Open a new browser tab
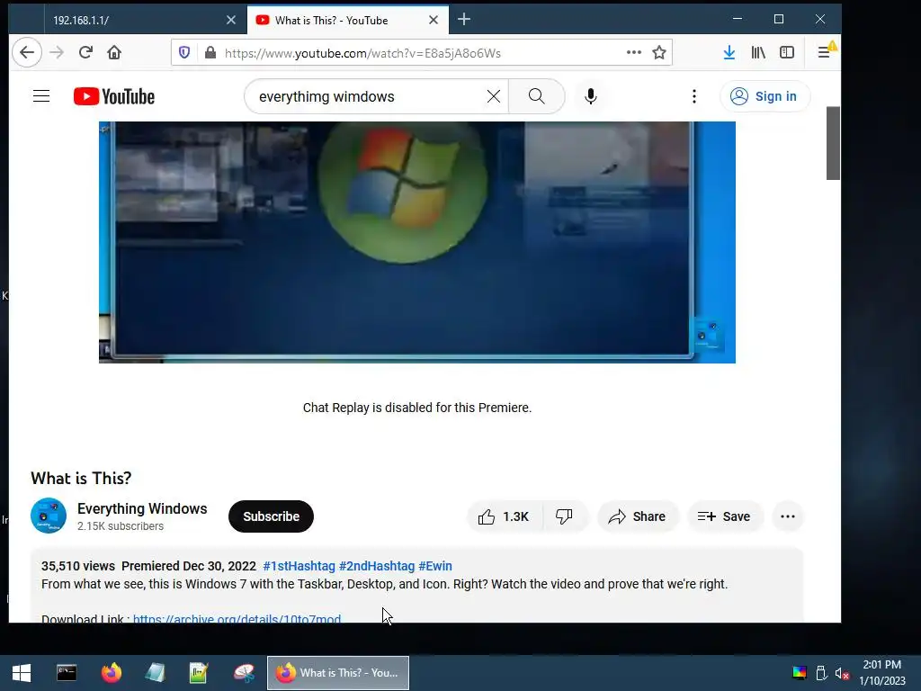 [464, 20]
